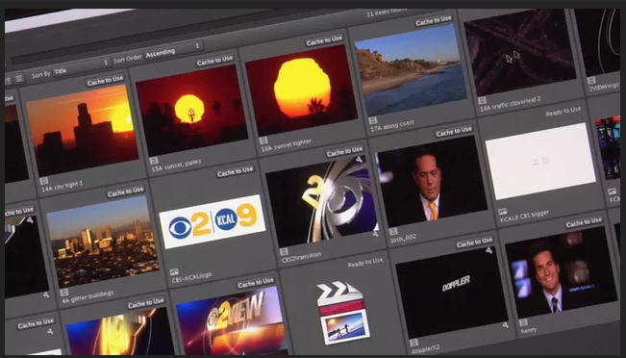Select the josh_002 anchor thumbnail

(x=431, y=181)
